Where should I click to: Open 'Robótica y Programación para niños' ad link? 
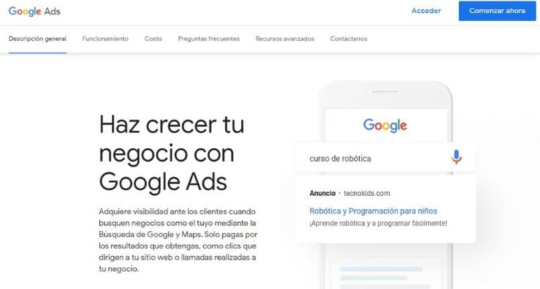coord(373,211)
